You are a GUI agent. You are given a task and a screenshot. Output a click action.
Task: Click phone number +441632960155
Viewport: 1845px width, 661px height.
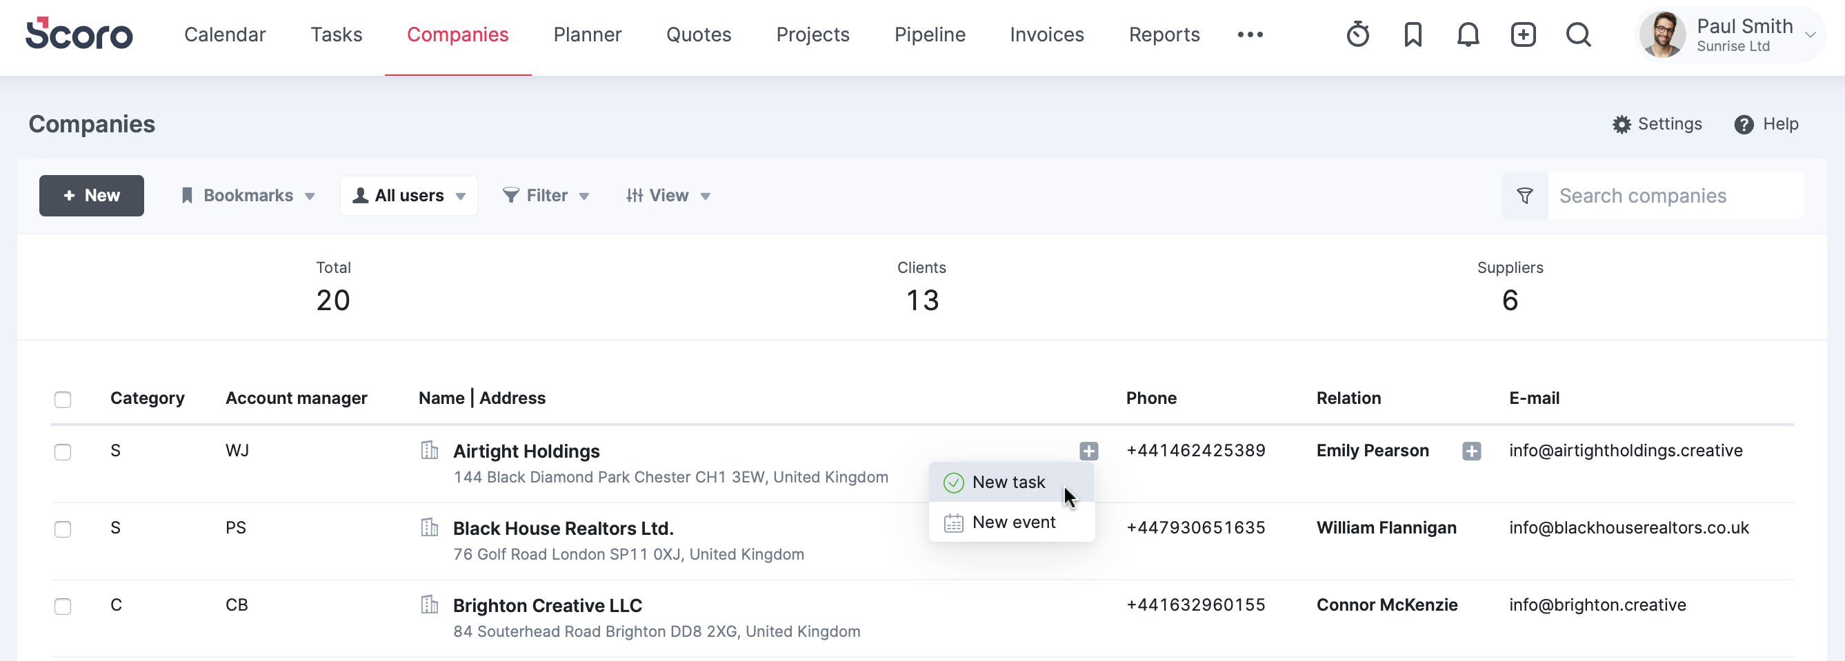click(1195, 605)
